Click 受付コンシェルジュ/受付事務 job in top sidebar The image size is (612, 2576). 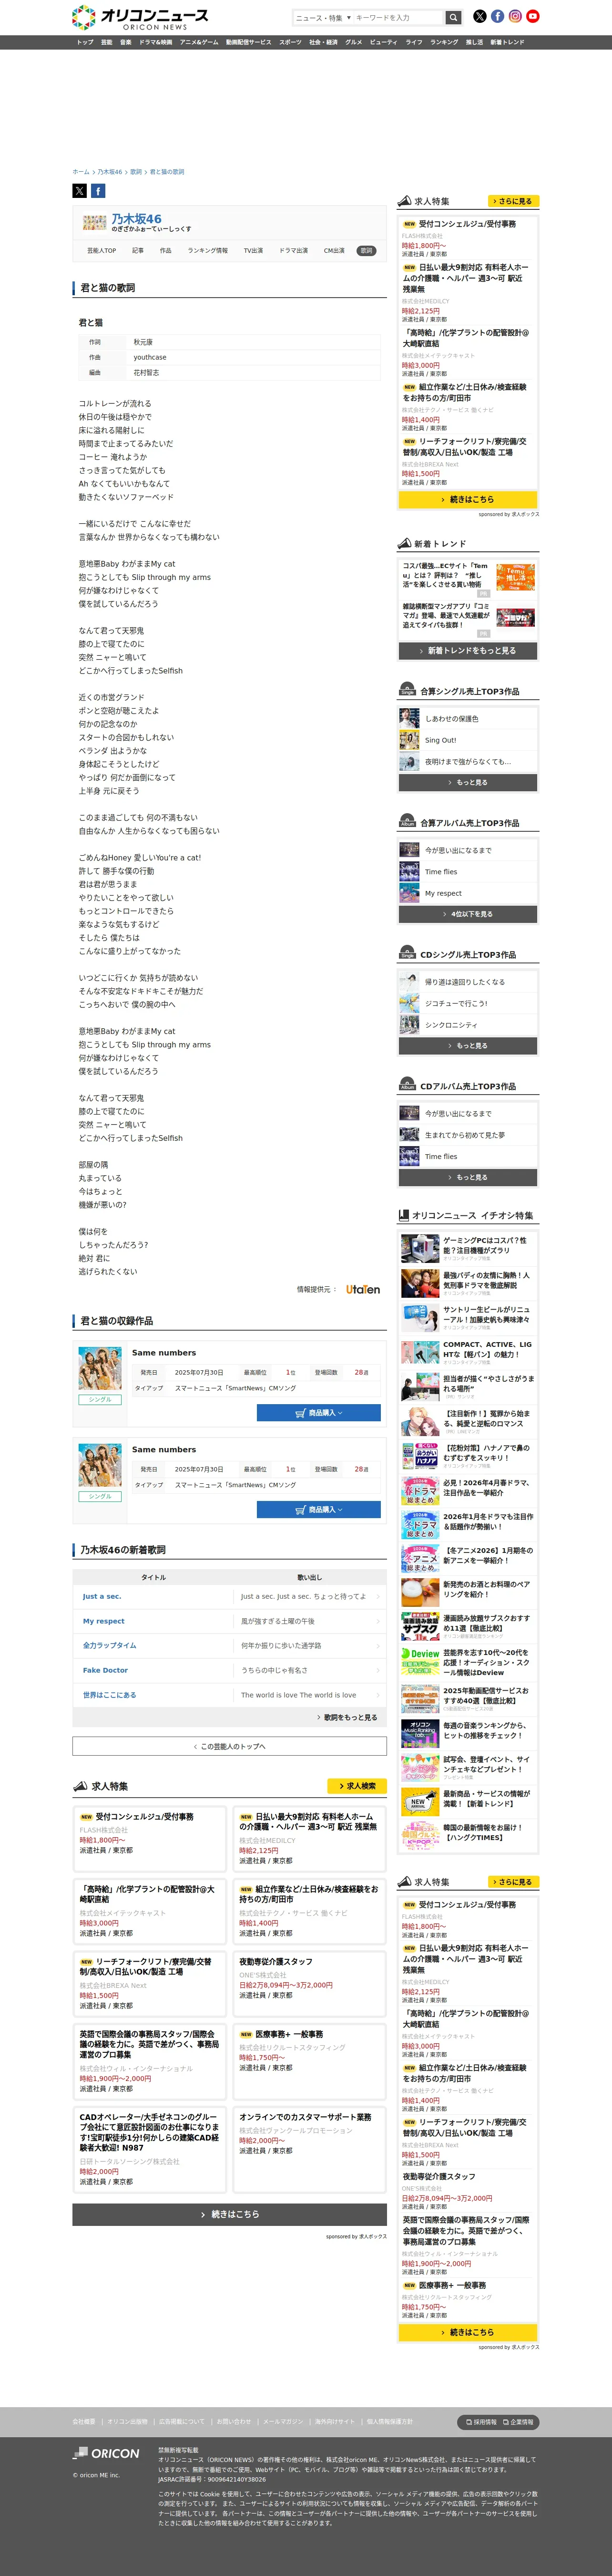coord(467,224)
